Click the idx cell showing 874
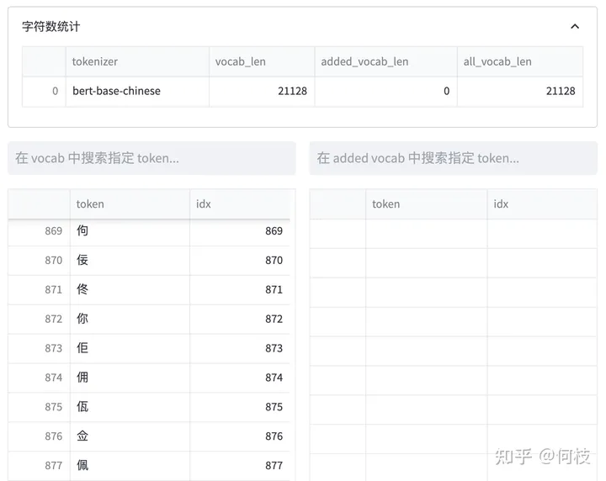 pos(240,378)
